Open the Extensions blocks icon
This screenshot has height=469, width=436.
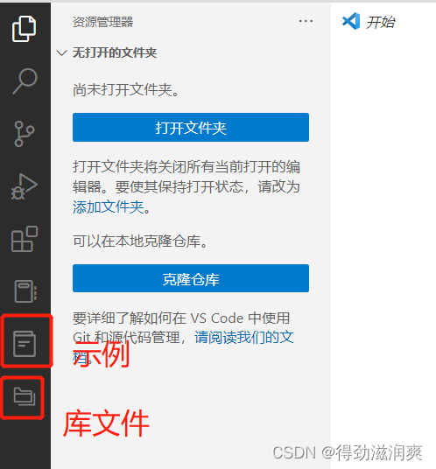point(25,239)
